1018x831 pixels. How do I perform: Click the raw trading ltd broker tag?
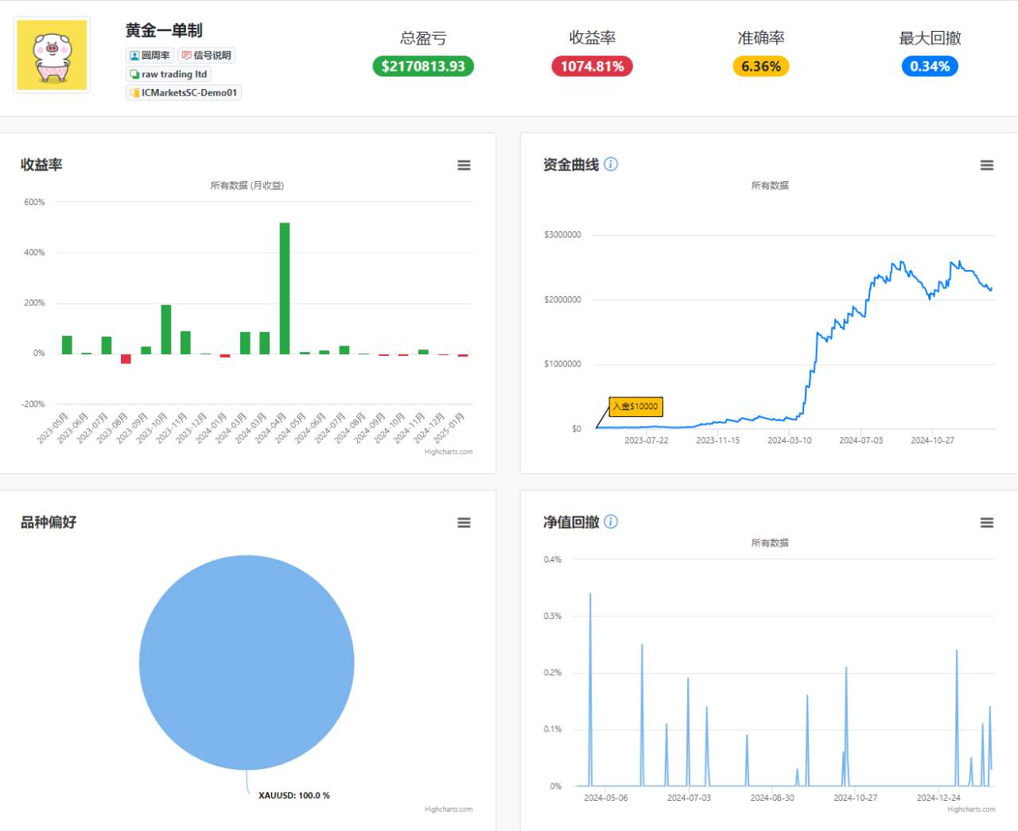pyautogui.click(x=168, y=74)
